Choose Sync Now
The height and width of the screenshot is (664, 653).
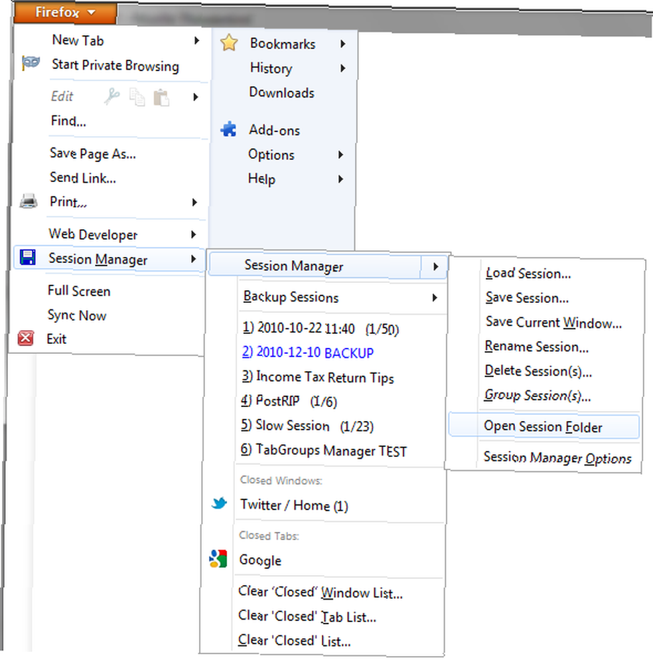tap(76, 315)
